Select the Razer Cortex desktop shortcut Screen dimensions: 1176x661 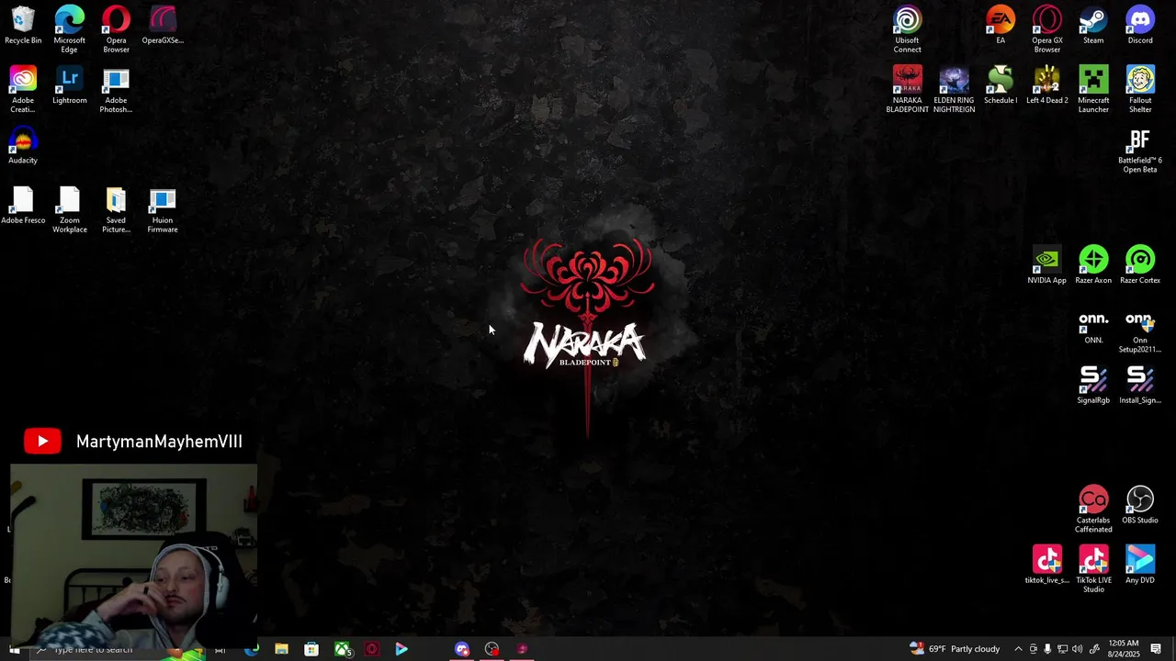tap(1140, 265)
